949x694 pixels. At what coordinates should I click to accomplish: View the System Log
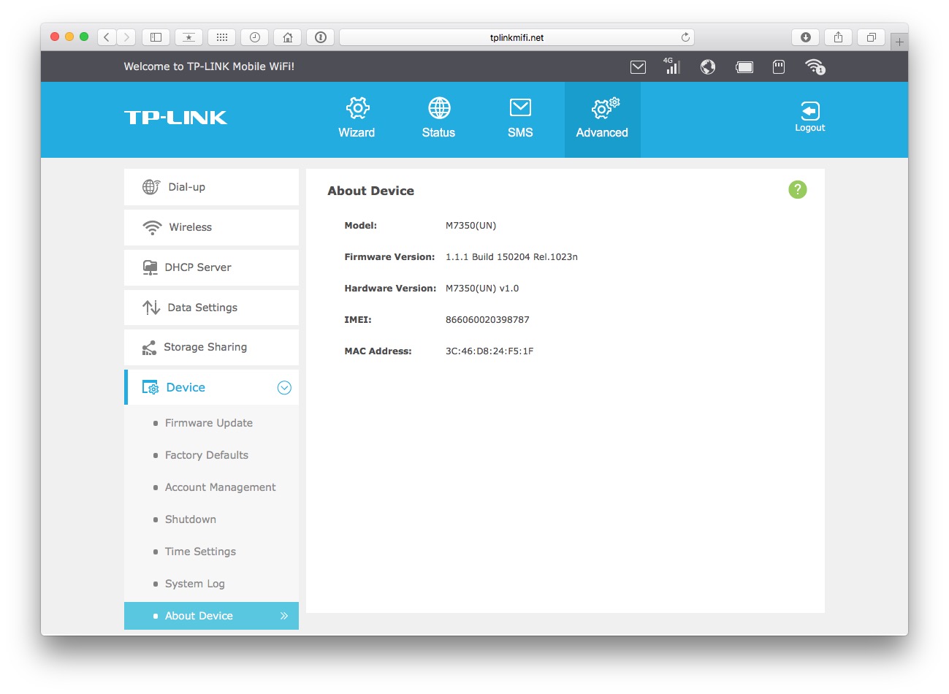click(x=195, y=584)
